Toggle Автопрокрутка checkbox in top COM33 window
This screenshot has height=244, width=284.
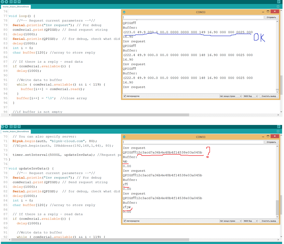[125, 96]
